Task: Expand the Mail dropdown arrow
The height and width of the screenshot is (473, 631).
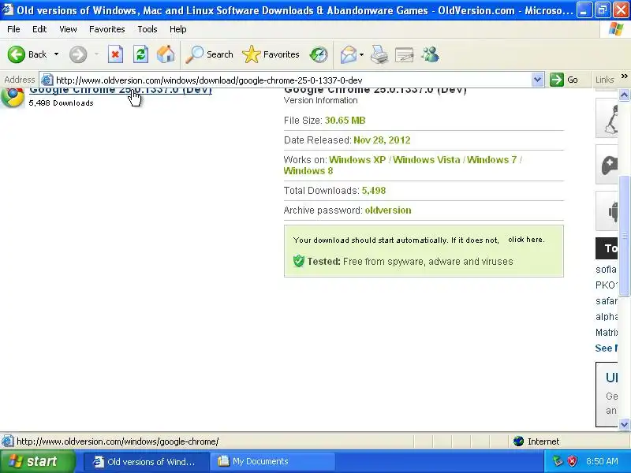Action: tap(361, 54)
